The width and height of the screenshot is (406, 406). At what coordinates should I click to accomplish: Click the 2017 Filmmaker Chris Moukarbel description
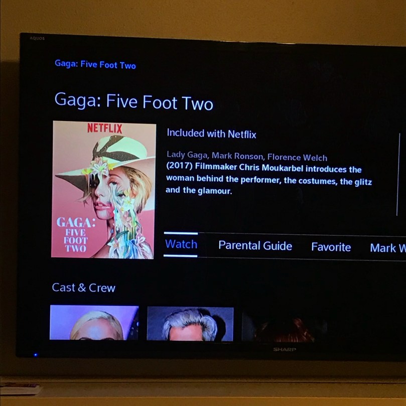coord(269,180)
